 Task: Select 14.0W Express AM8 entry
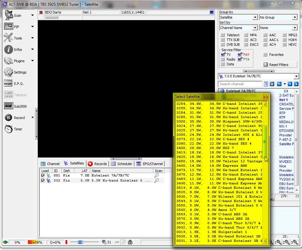click(219, 166)
